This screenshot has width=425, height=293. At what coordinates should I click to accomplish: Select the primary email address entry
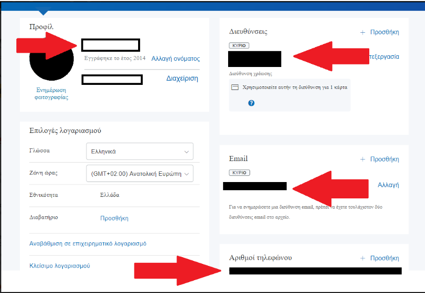255,186
